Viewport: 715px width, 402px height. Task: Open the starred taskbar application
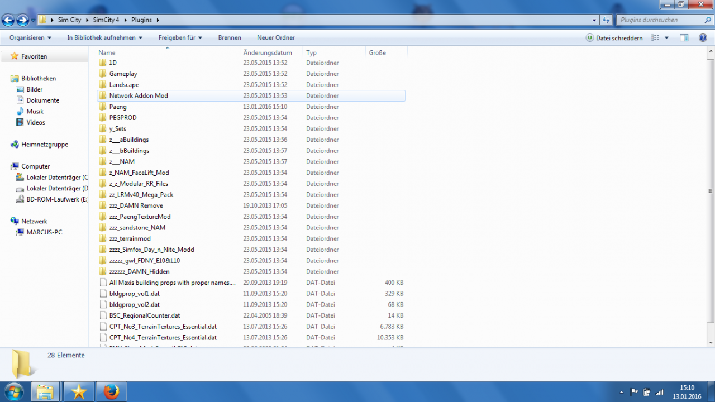coord(79,392)
